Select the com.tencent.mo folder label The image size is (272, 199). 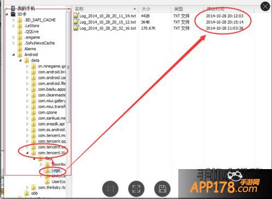[52, 135]
